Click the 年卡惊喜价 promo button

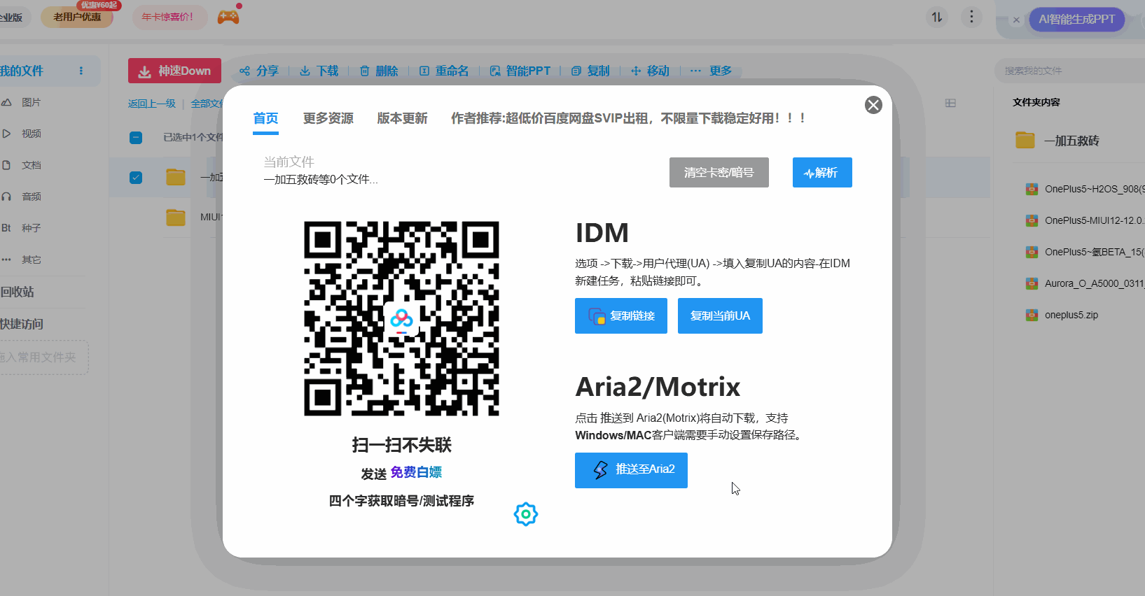[169, 17]
